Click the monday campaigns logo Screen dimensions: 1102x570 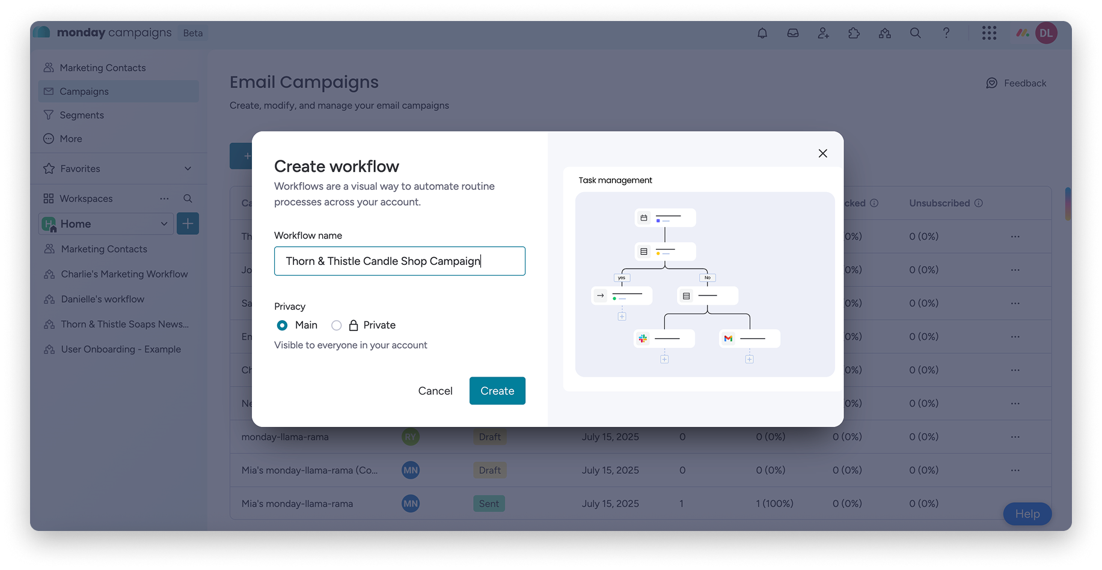click(102, 32)
